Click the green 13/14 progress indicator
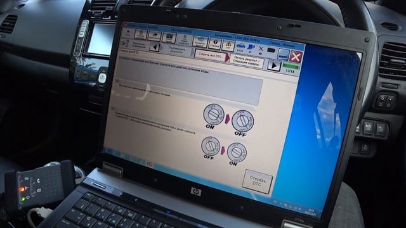 tap(291, 68)
